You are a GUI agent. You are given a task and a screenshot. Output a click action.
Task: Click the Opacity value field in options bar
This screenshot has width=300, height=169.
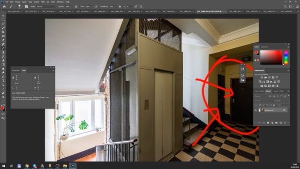(68, 7)
